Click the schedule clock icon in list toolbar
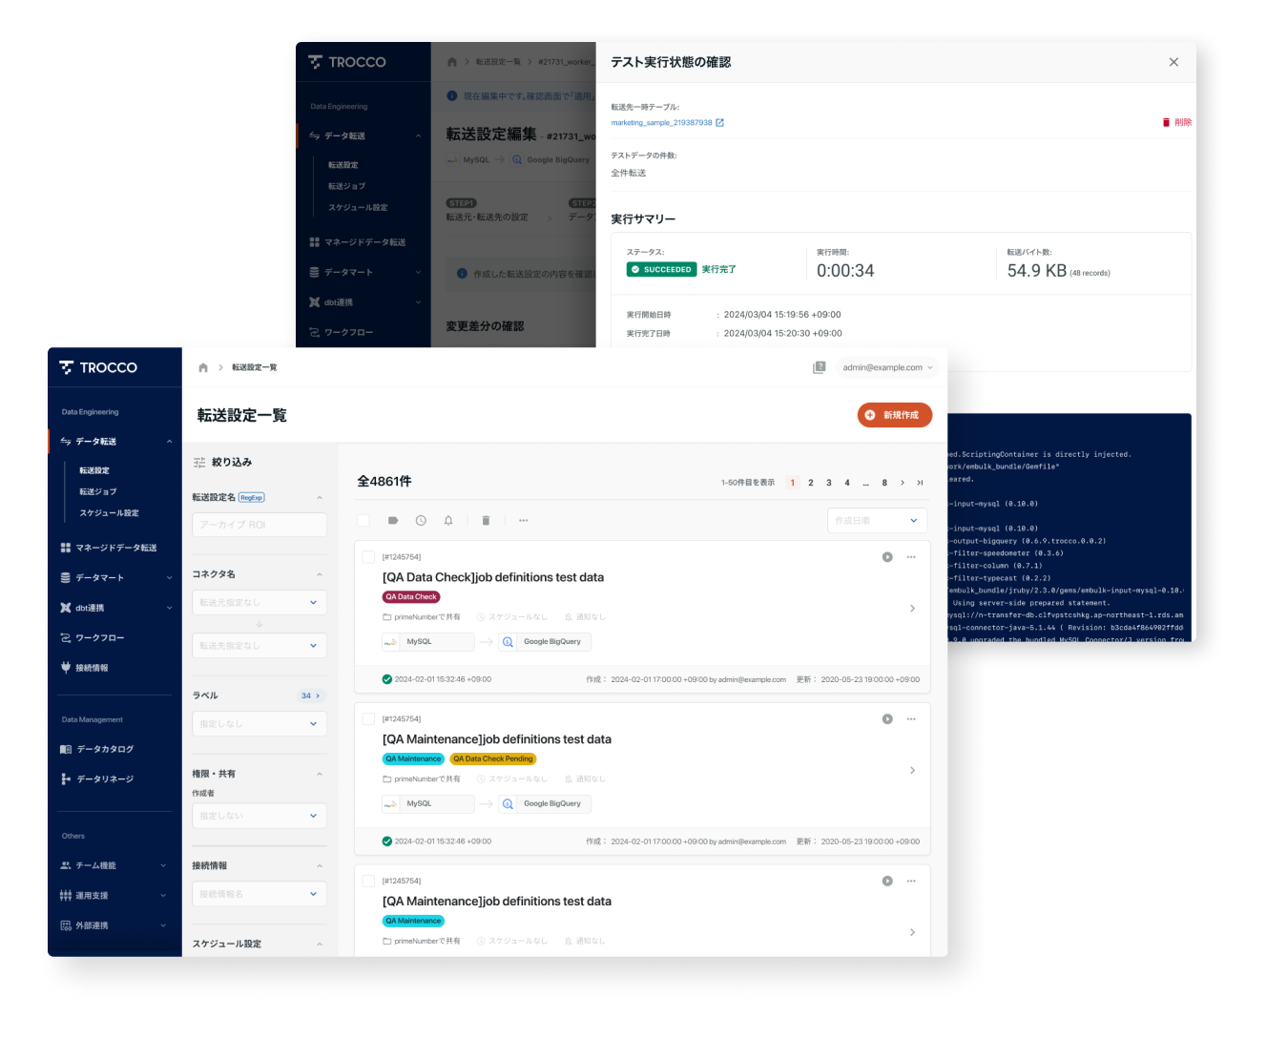 421,521
